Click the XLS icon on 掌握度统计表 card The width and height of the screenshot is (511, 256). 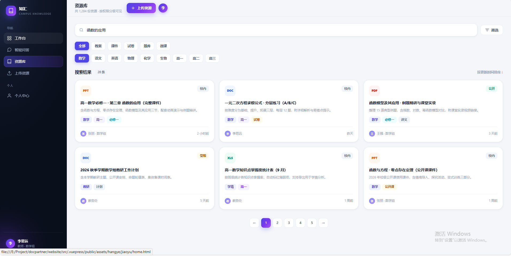click(230, 158)
